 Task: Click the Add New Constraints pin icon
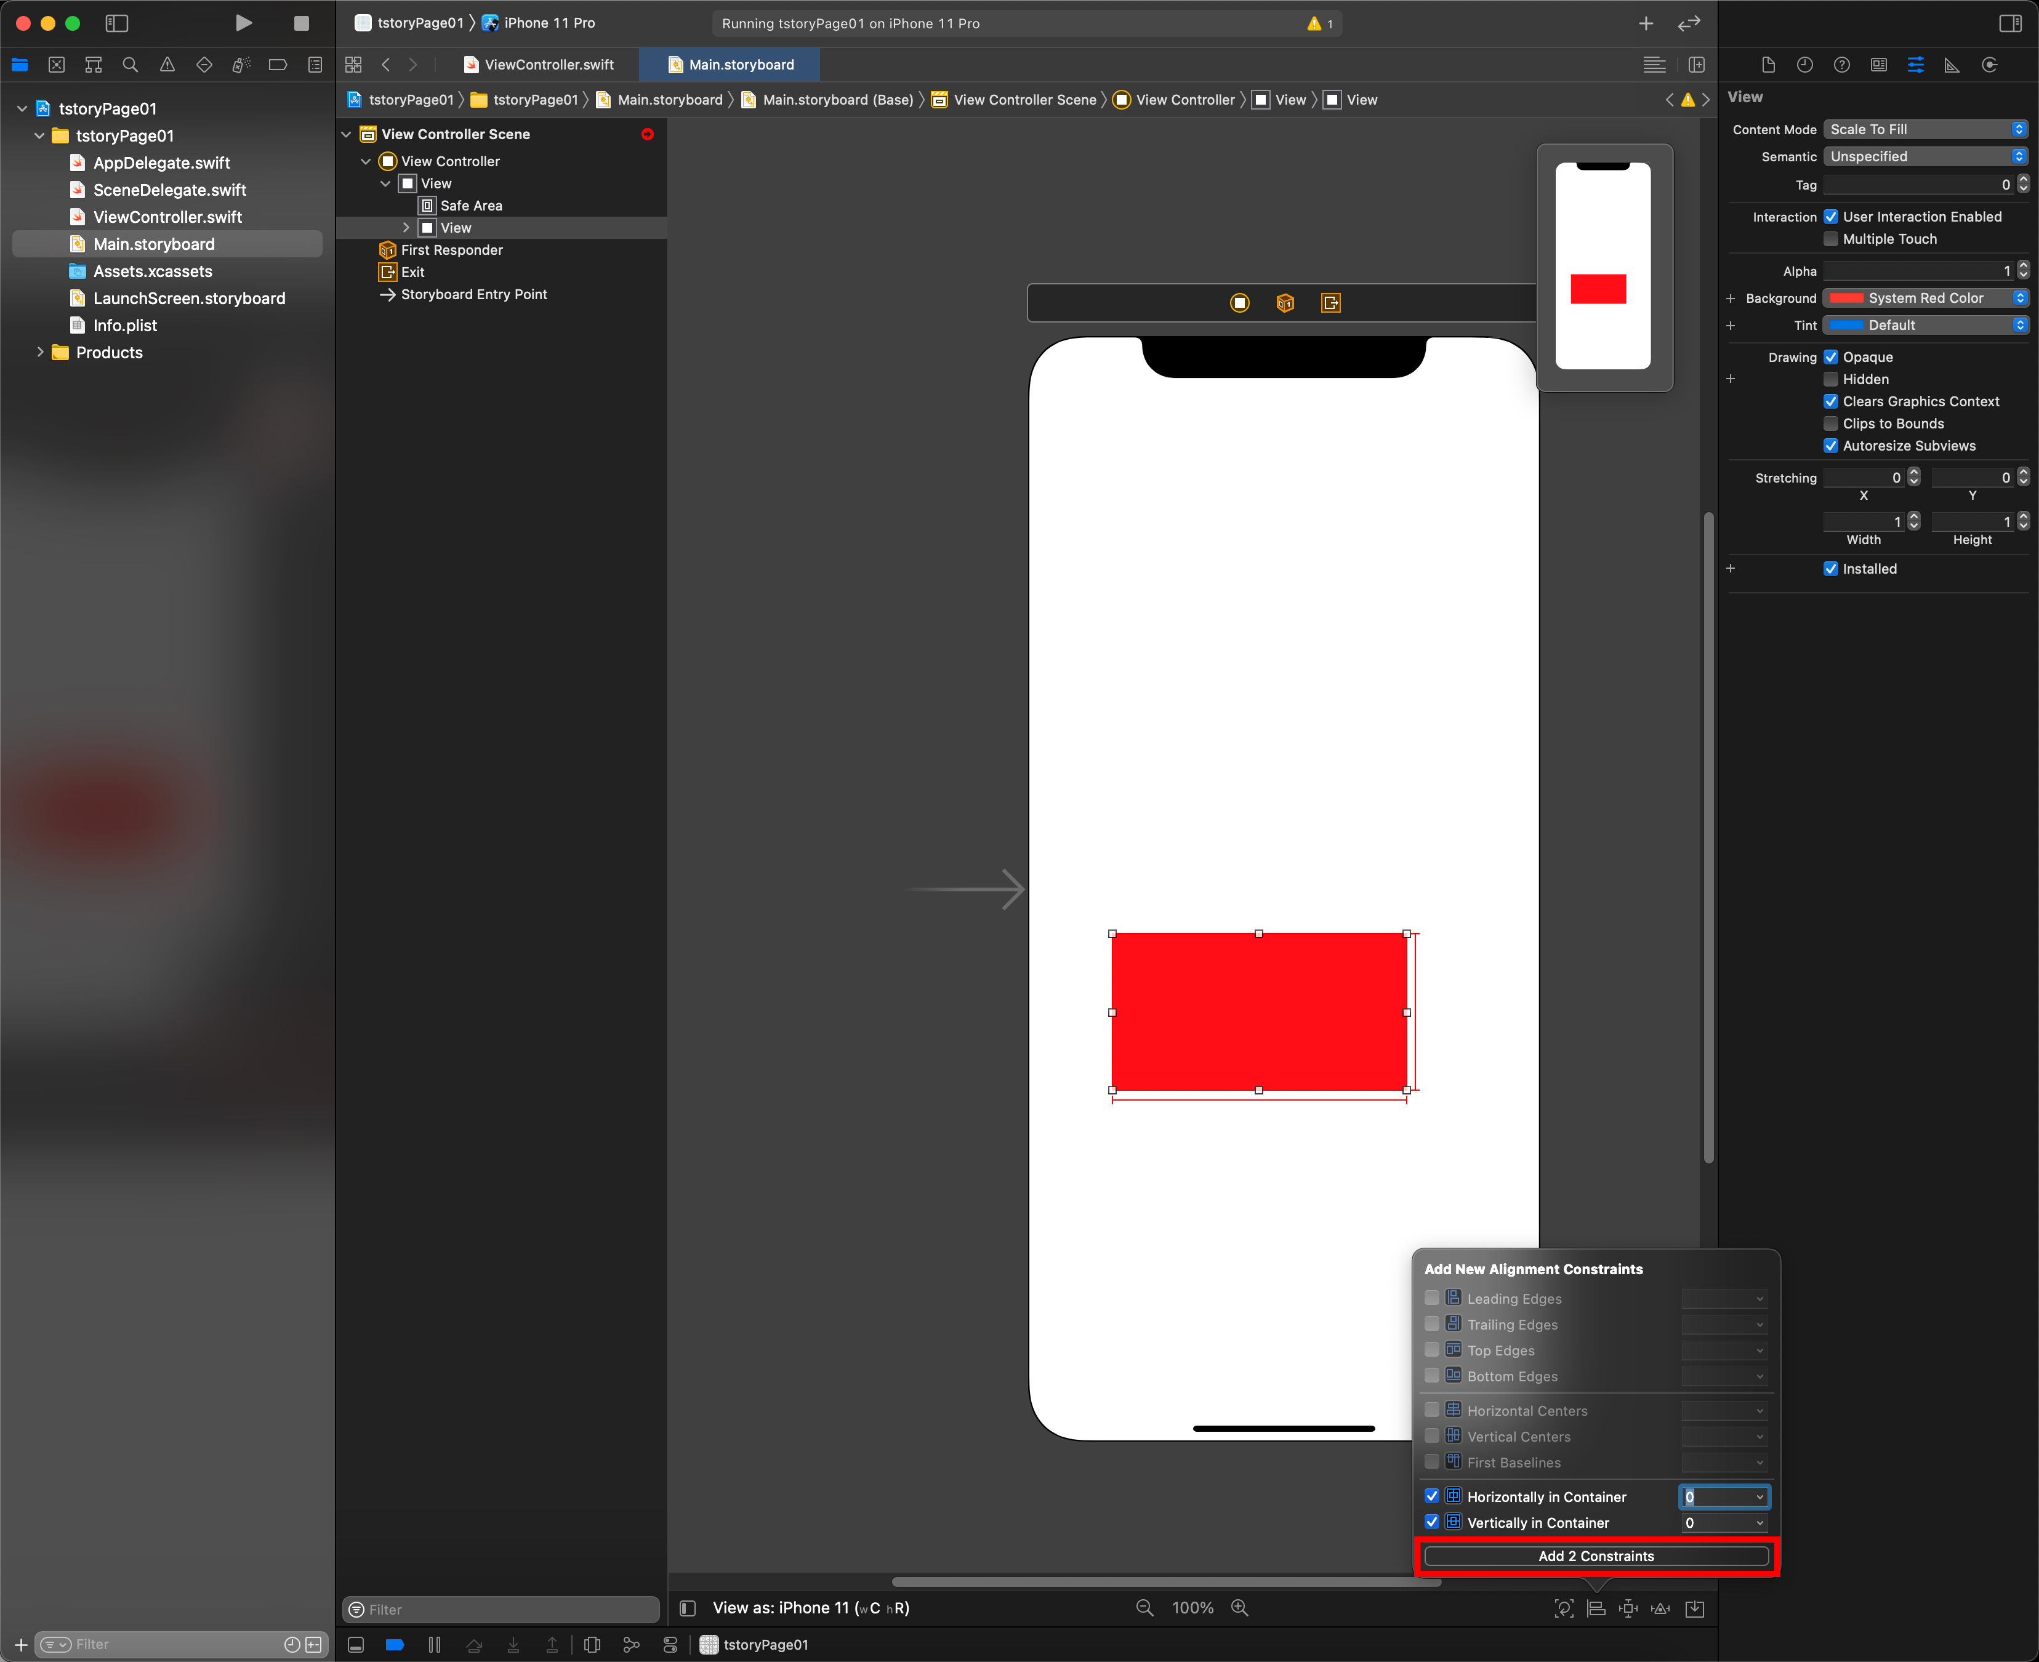pos(1627,1608)
